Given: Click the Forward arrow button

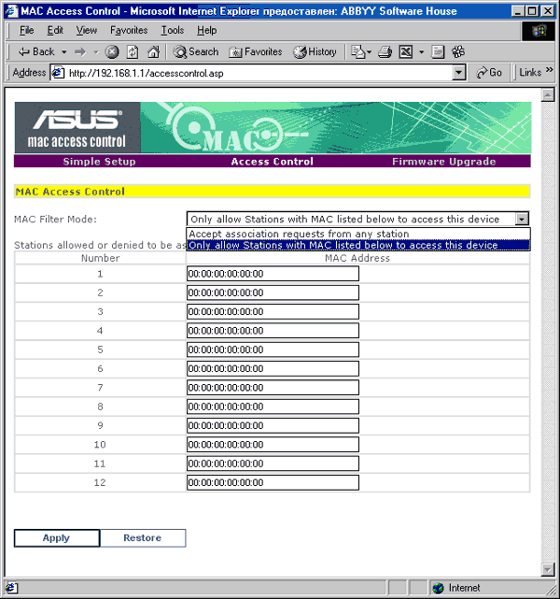Looking at the screenshot, I should pyautogui.click(x=80, y=51).
